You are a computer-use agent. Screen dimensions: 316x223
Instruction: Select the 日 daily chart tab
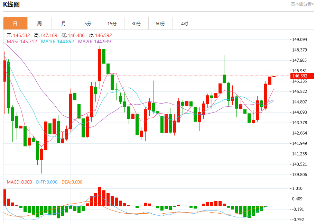click(15, 24)
